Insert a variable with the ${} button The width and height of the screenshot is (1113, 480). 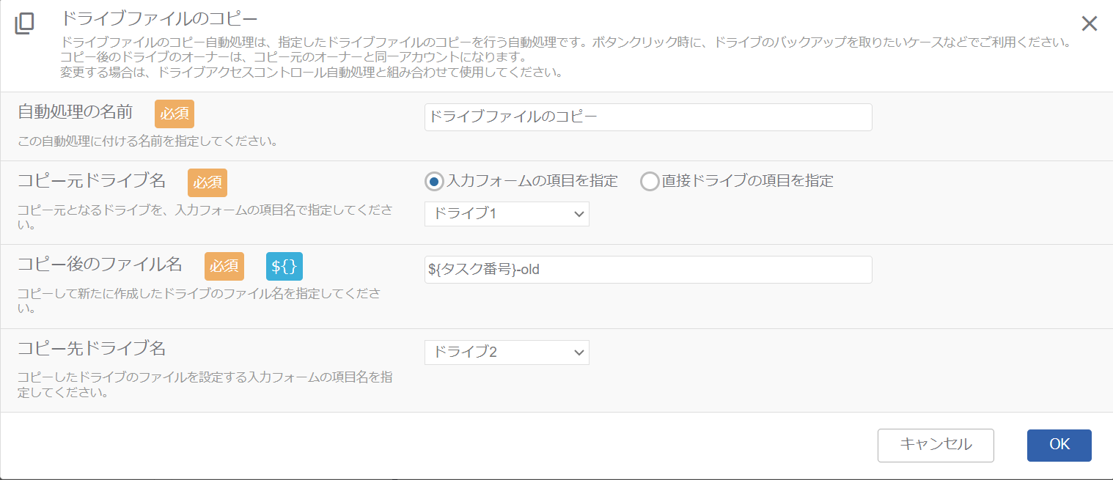click(x=284, y=267)
